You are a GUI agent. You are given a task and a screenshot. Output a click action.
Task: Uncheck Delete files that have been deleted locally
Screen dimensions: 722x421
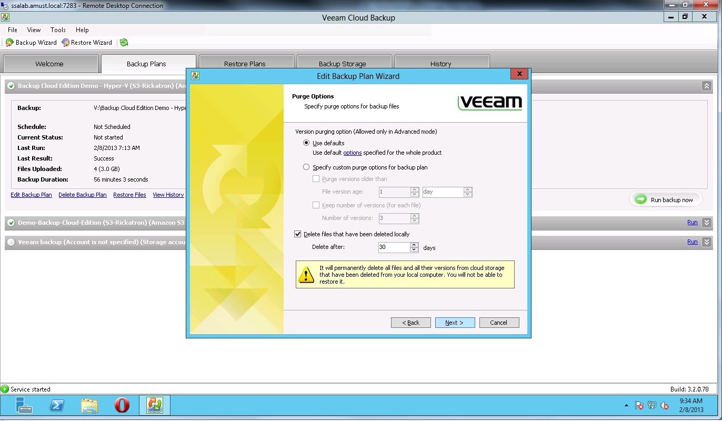[297, 234]
